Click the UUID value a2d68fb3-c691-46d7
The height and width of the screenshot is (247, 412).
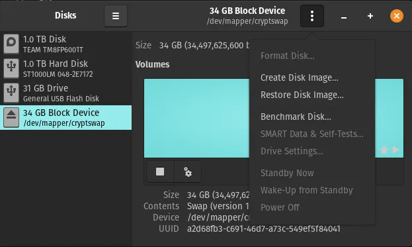(264, 228)
